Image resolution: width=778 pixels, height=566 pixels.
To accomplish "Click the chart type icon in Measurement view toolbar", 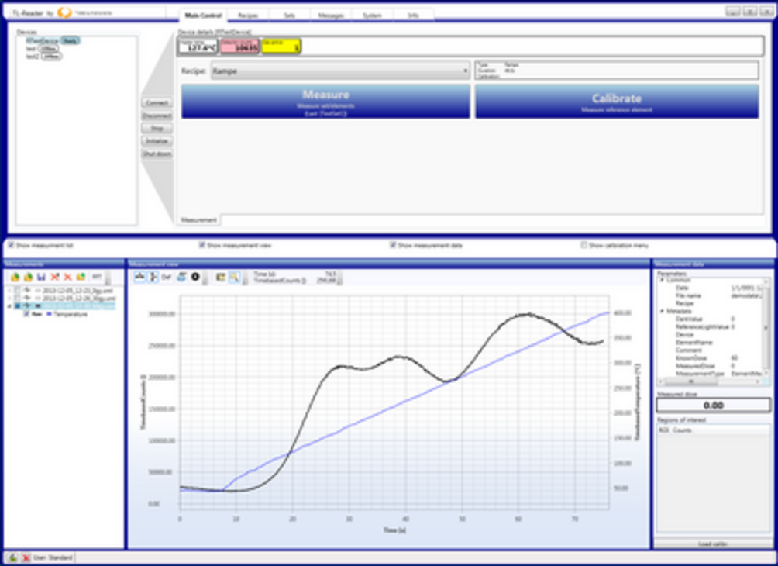I will 141,277.
